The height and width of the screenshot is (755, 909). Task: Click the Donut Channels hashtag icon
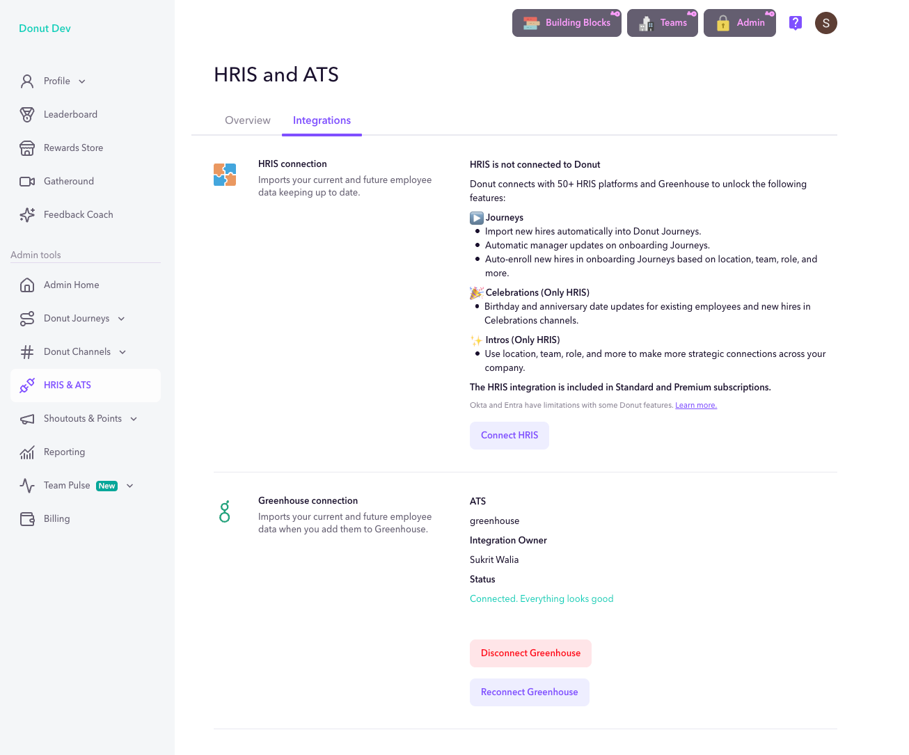click(x=27, y=352)
